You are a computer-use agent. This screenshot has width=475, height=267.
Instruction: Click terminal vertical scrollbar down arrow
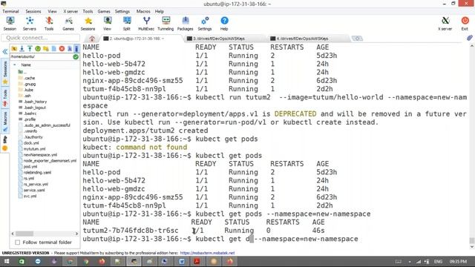(472, 247)
